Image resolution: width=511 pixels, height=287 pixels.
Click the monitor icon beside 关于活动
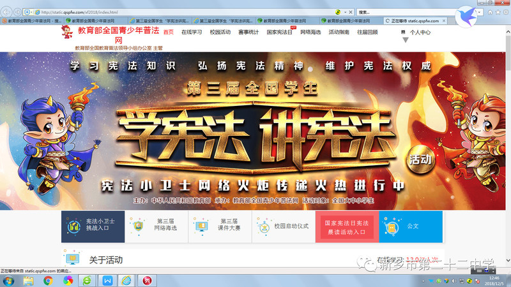point(72,259)
